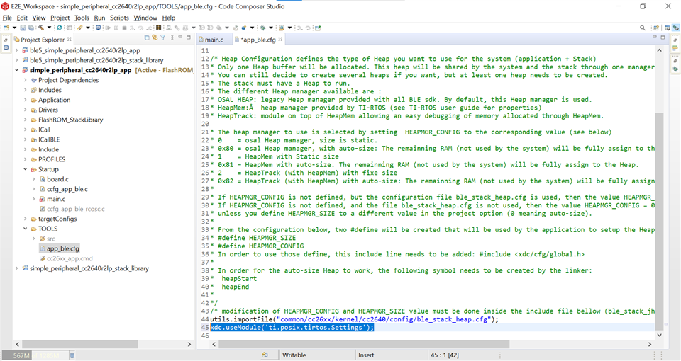Click 'Writable' in the status bar

tap(294, 355)
